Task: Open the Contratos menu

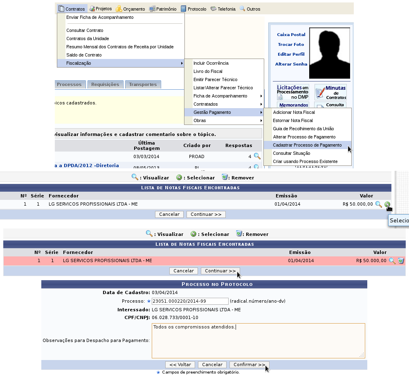Action: [72, 9]
